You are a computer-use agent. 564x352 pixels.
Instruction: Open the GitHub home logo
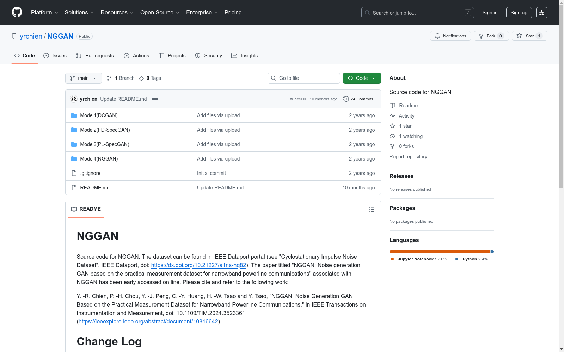point(17,12)
